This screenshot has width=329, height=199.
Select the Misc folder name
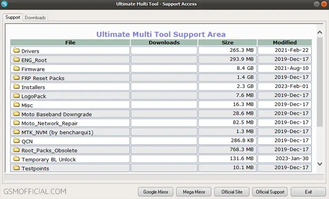point(27,105)
